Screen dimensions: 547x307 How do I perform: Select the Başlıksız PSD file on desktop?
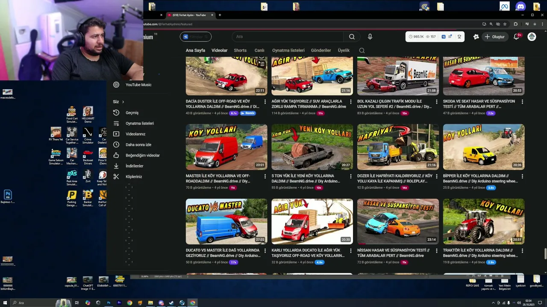pyautogui.click(x=8, y=197)
